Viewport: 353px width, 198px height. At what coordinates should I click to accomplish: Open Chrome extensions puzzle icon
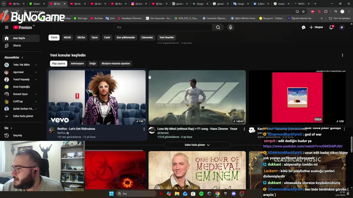coord(326,12)
